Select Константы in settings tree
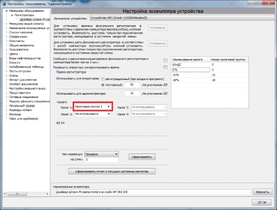Screen dimensions: 277x210 click(17, 41)
